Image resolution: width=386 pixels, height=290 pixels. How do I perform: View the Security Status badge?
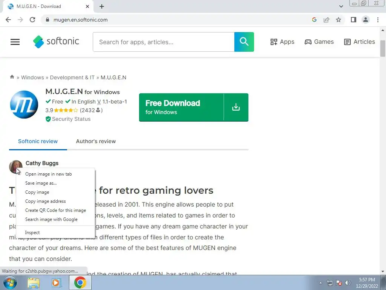(68, 119)
